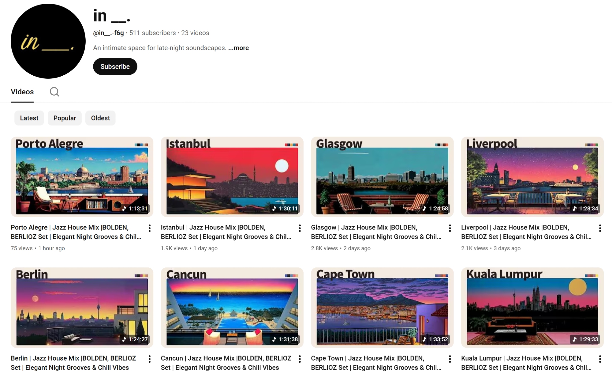The width and height of the screenshot is (612, 374).
Task: Click the channel avatar logo
Action: tap(48, 41)
